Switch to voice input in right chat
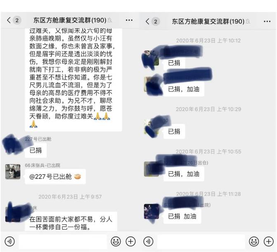Image resolution: width=277 pixels, height=252 pixels. 148,241
